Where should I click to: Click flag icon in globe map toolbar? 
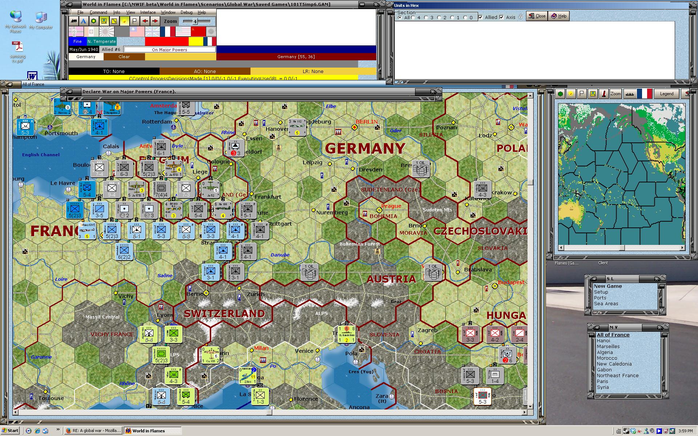click(582, 94)
